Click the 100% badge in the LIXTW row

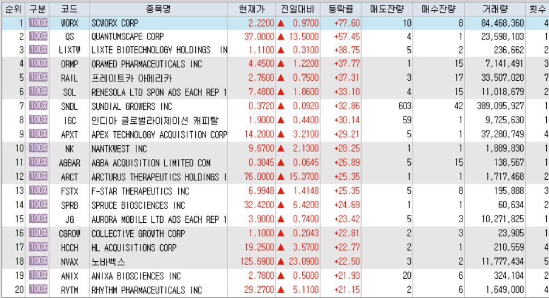pyautogui.click(x=38, y=50)
